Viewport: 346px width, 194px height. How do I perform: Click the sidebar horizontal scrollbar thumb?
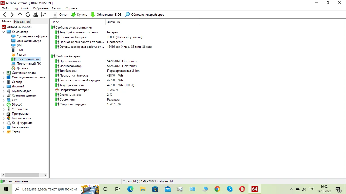(x=22, y=175)
